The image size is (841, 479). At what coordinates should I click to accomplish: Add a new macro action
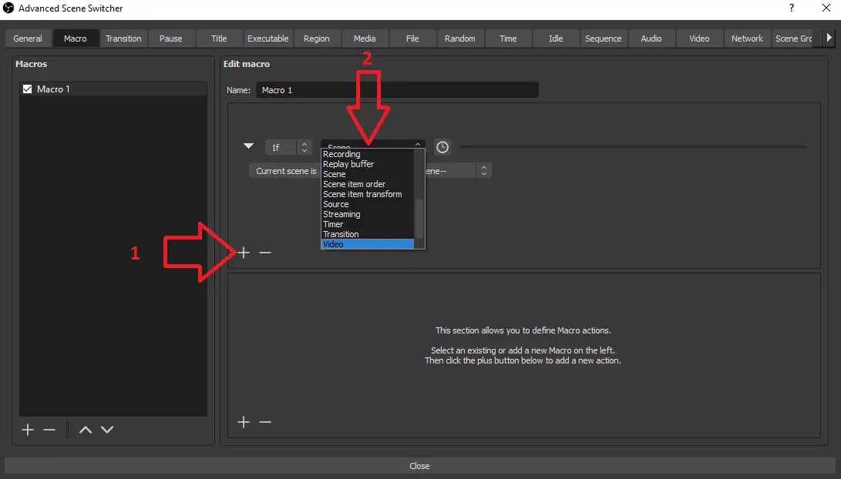tap(244, 422)
